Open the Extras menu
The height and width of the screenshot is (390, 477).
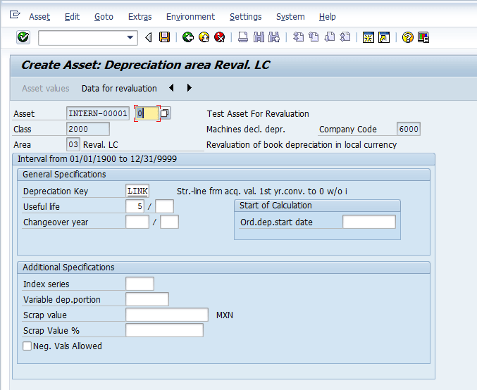[140, 16]
